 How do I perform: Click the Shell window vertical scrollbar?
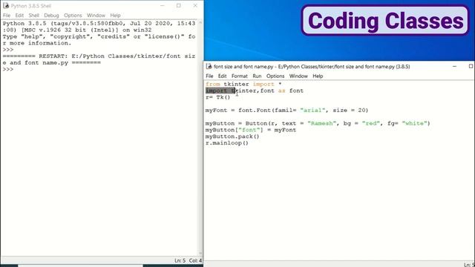coord(200,138)
